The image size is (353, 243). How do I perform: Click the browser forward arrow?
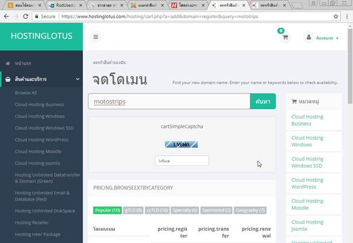[x=16, y=16]
